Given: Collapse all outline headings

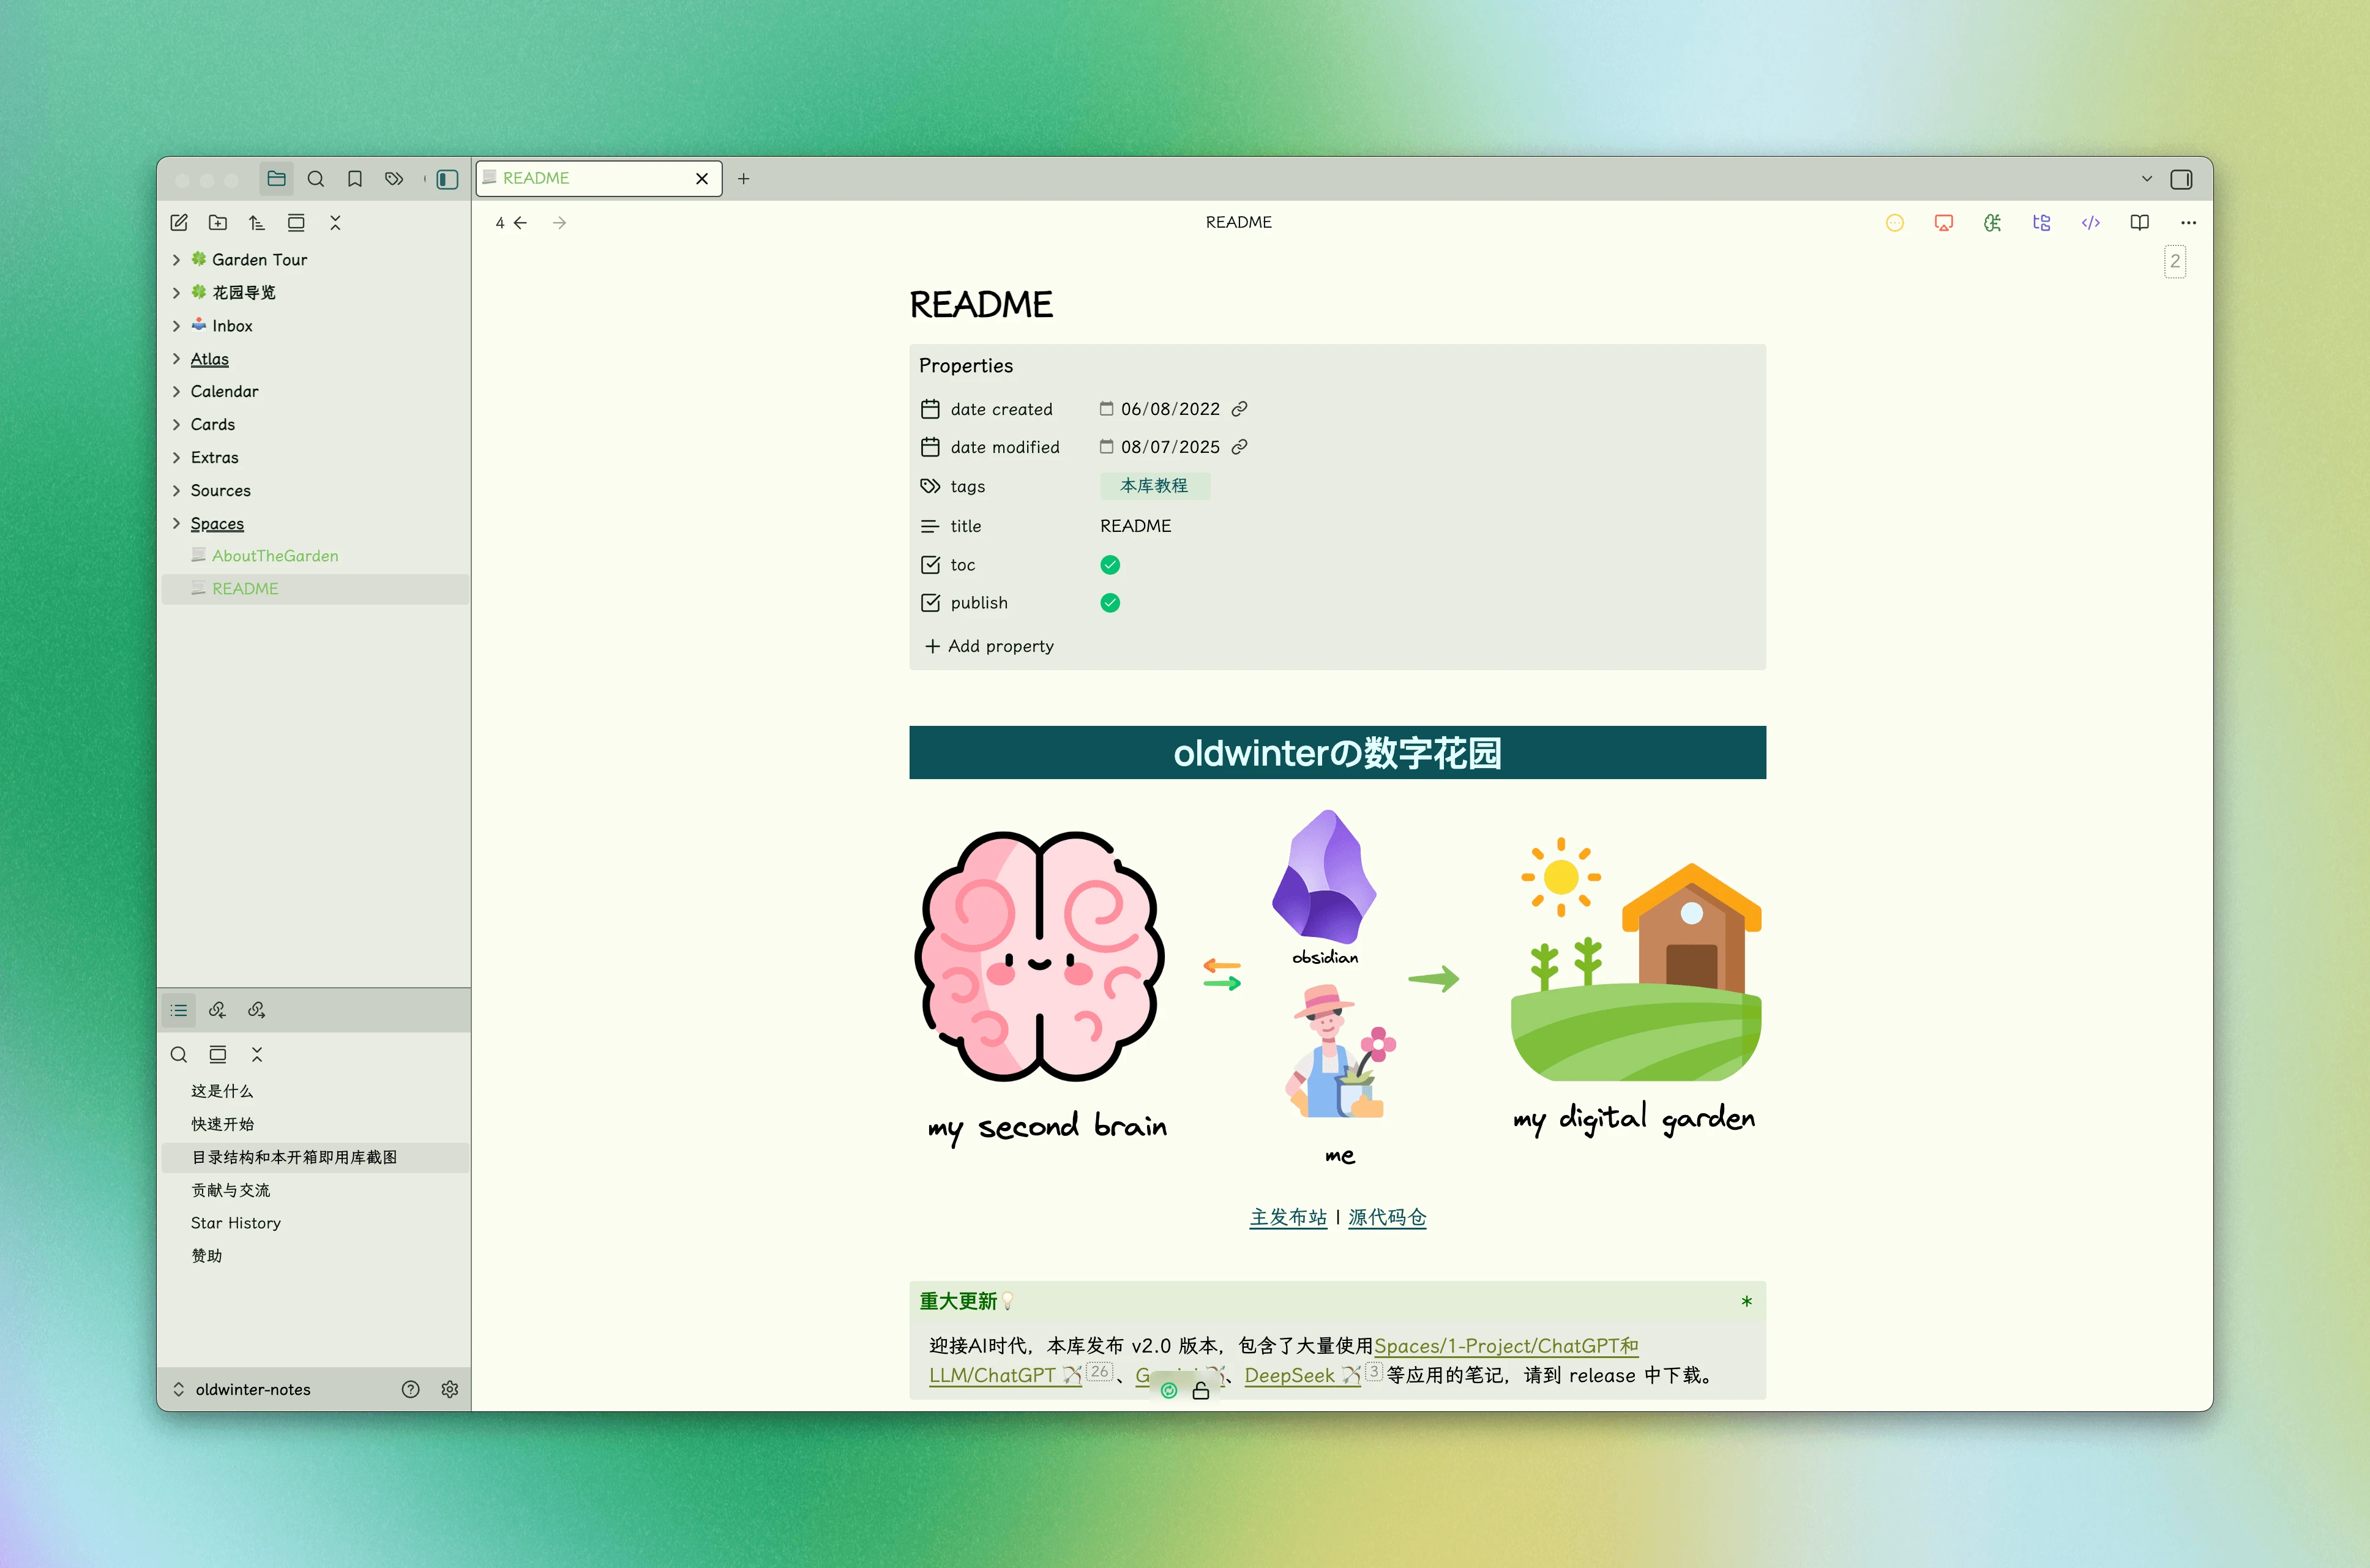Looking at the screenshot, I should tap(257, 1054).
